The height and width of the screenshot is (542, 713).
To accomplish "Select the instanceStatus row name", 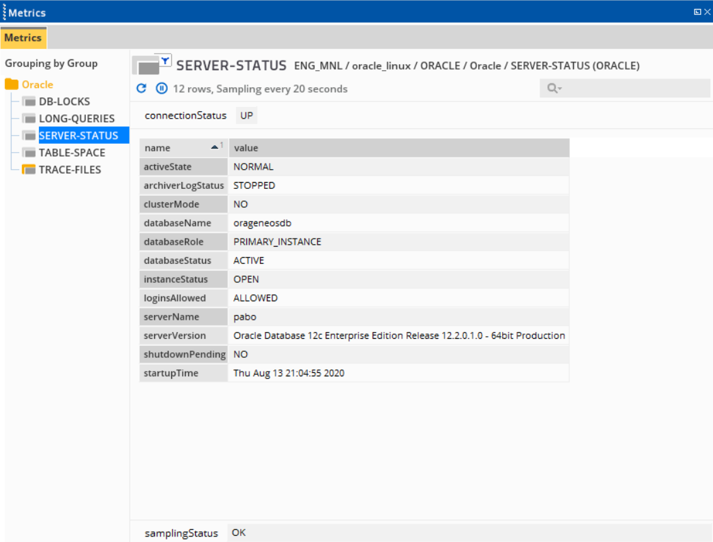I will tap(184, 280).
